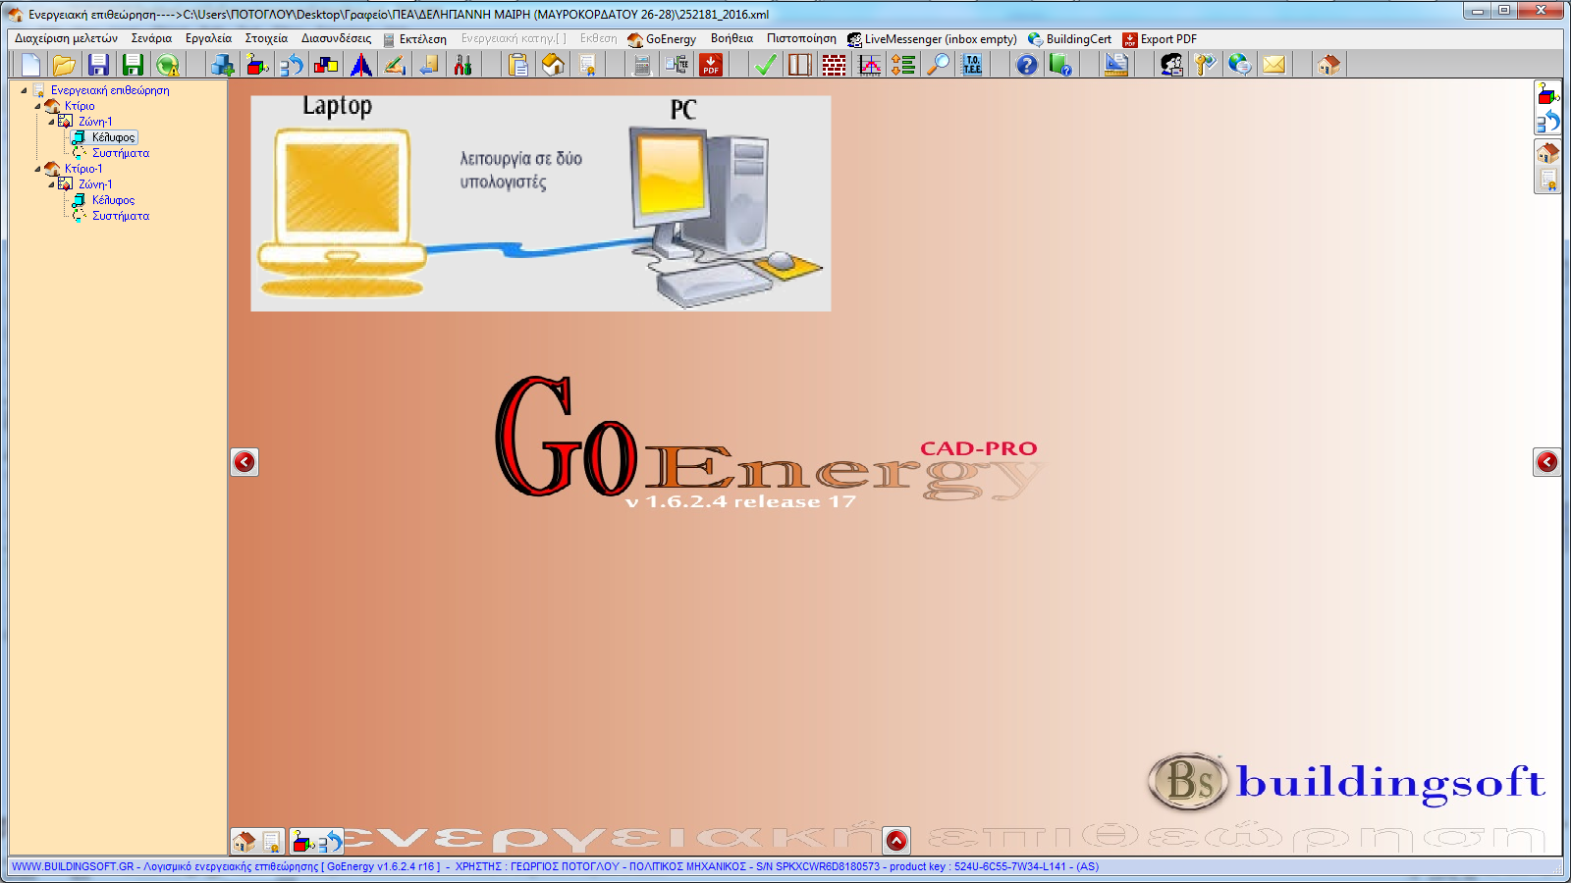Click the green checkmark toolbar icon
This screenshot has width=1571, height=883.
765,65
